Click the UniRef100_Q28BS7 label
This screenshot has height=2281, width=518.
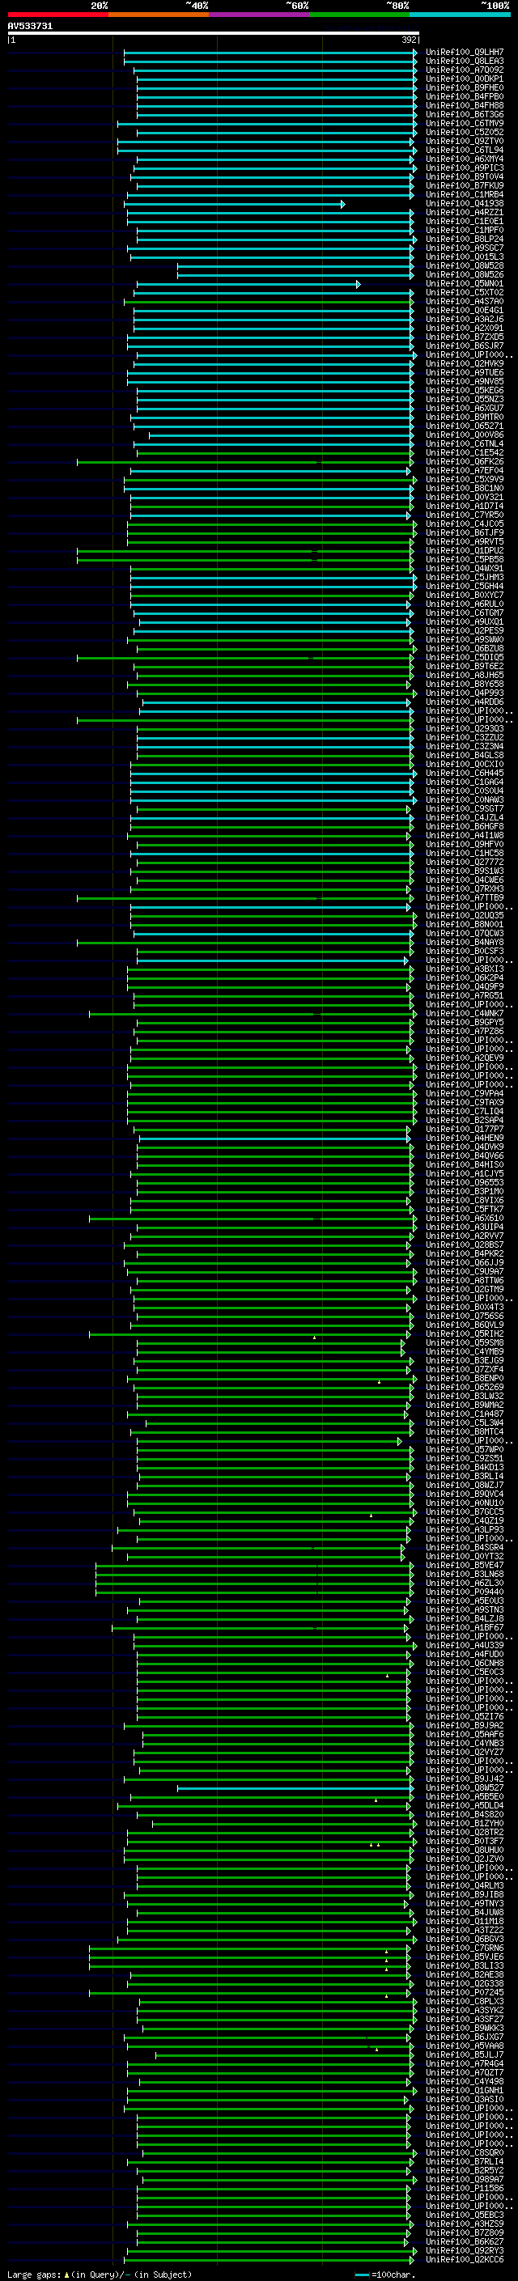coord(465,1245)
